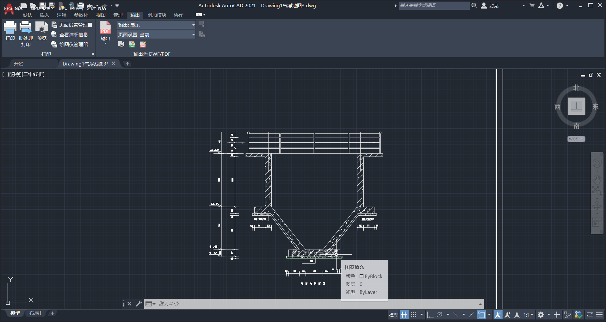The image size is (606, 322).
Task: Click the ByBlock color swatch in tooltip
Action: (x=362, y=276)
